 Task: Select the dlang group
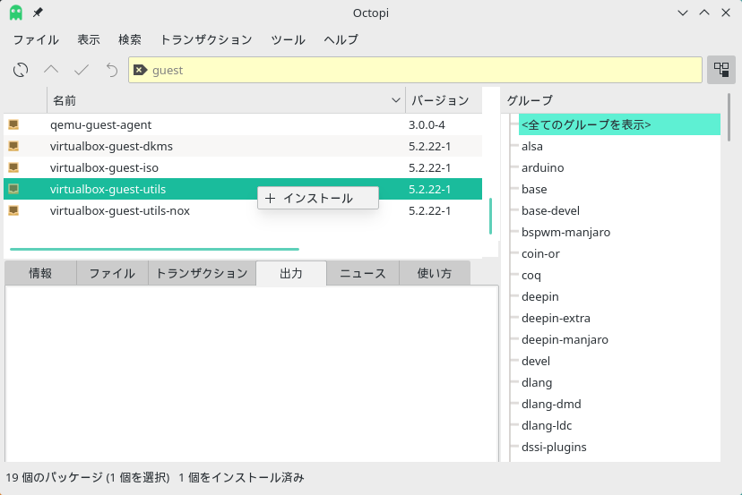click(537, 382)
